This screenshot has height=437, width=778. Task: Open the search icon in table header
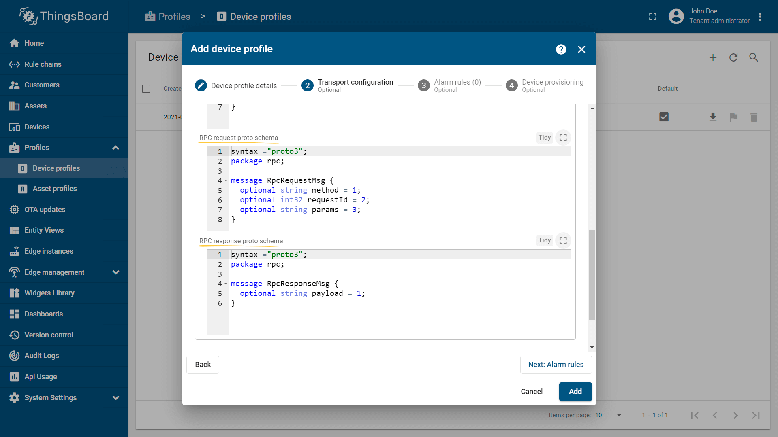point(754,57)
